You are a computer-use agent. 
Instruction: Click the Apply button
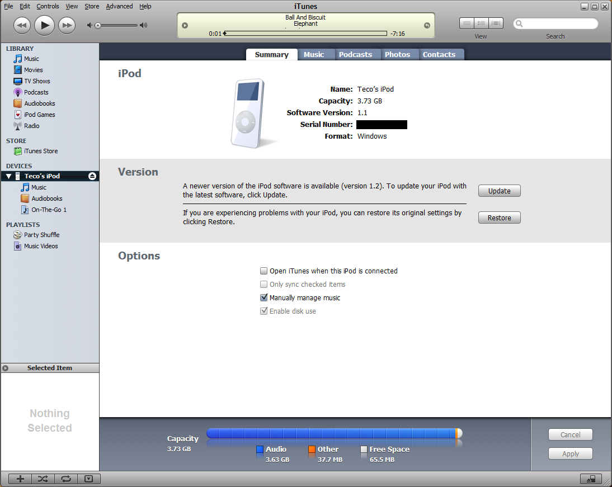click(x=571, y=454)
